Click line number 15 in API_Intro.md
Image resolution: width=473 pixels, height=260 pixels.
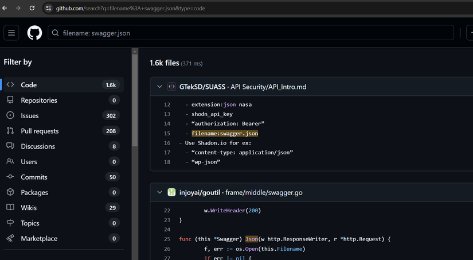tap(167, 133)
